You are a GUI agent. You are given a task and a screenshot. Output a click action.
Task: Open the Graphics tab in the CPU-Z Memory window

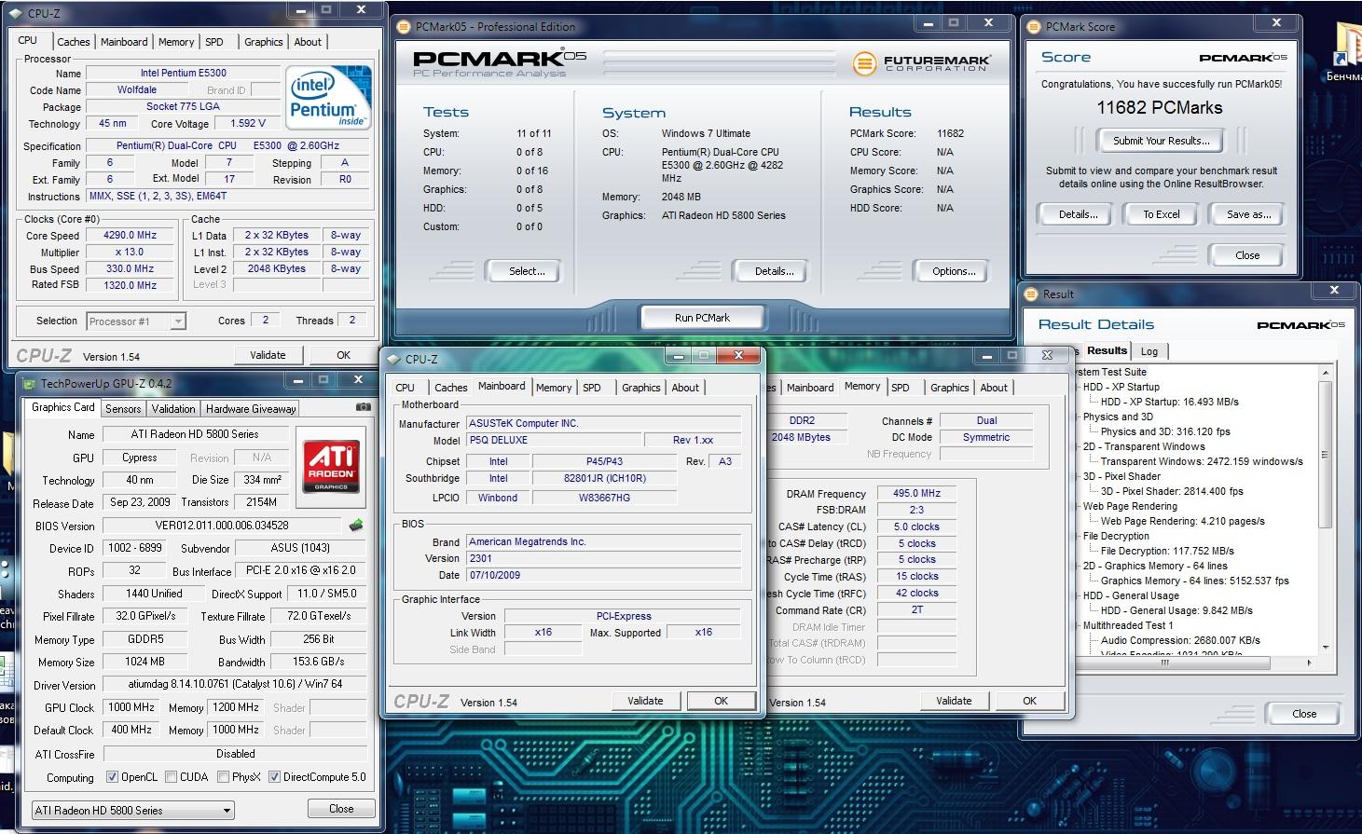pos(949,388)
